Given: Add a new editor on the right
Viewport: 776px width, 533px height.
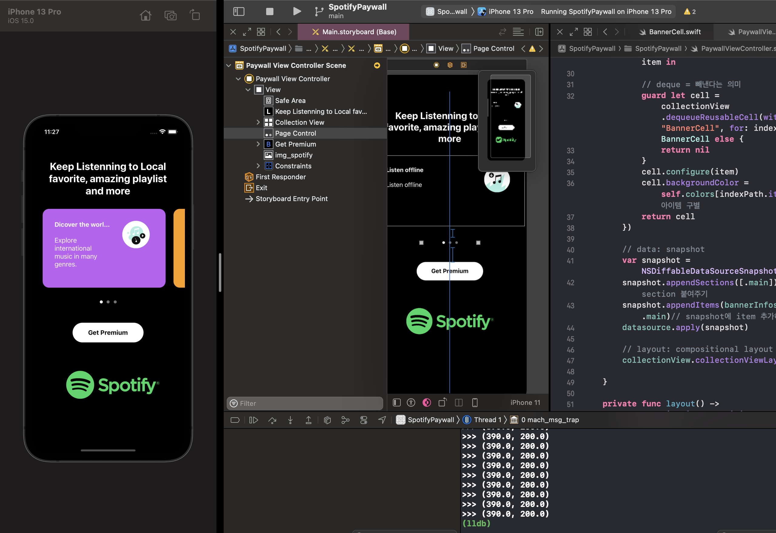Looking at the screenshot, I should coord(539,32).
